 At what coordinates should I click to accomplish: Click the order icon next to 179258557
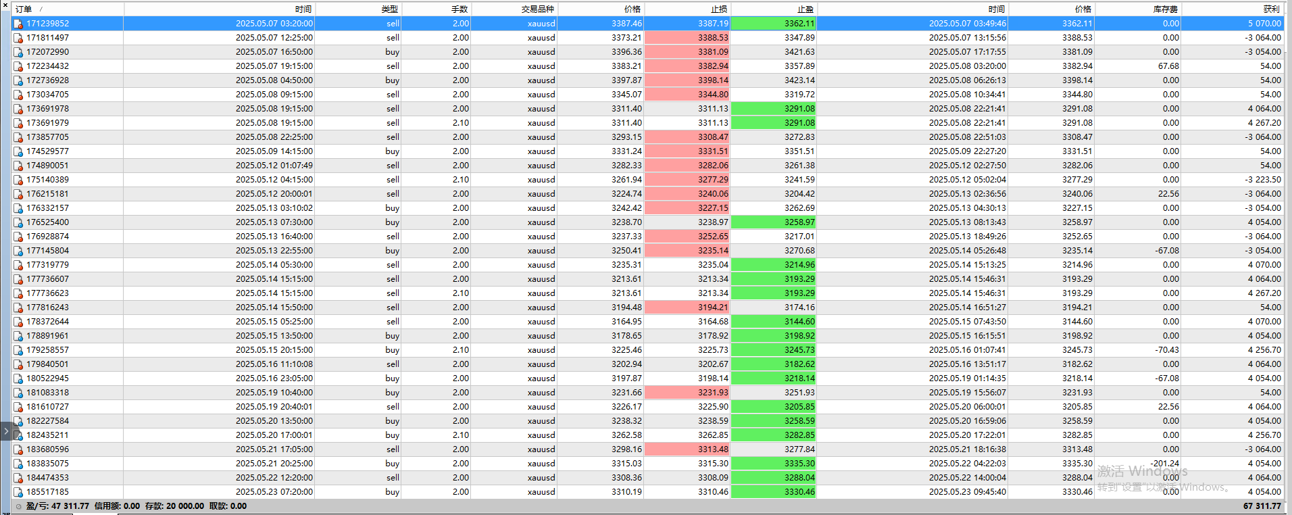[18, 350]
